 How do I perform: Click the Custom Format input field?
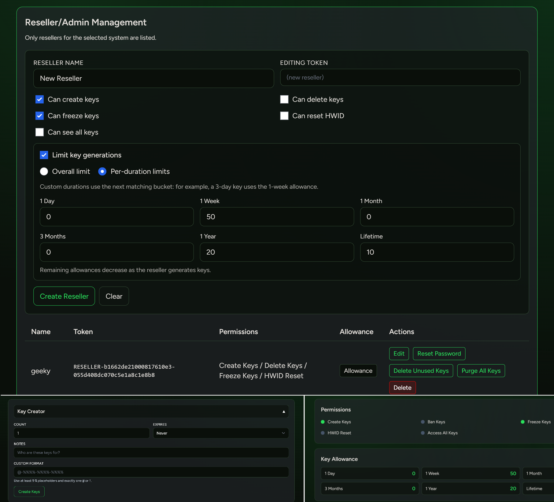[151, 472]
